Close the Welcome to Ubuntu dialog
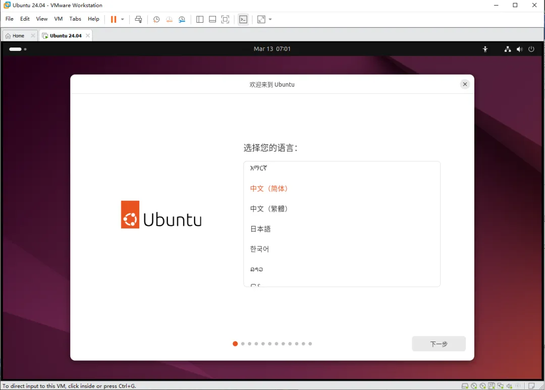Screen dimensions: 545x390 coord(465,84)
